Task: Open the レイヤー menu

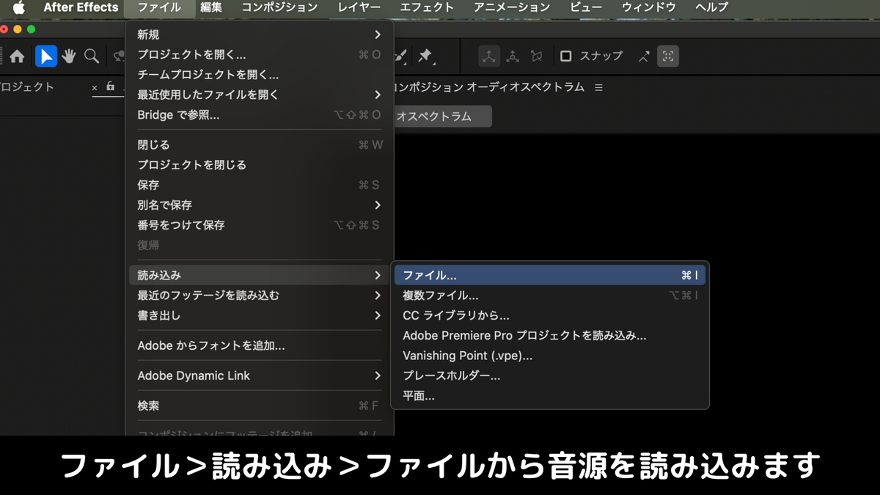Action: pos(359,7)
